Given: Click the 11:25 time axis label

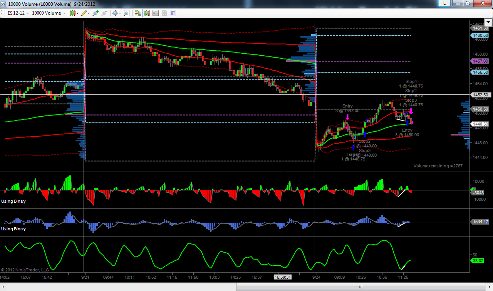Looking at the screenshot, I should (x=403, y=277).
